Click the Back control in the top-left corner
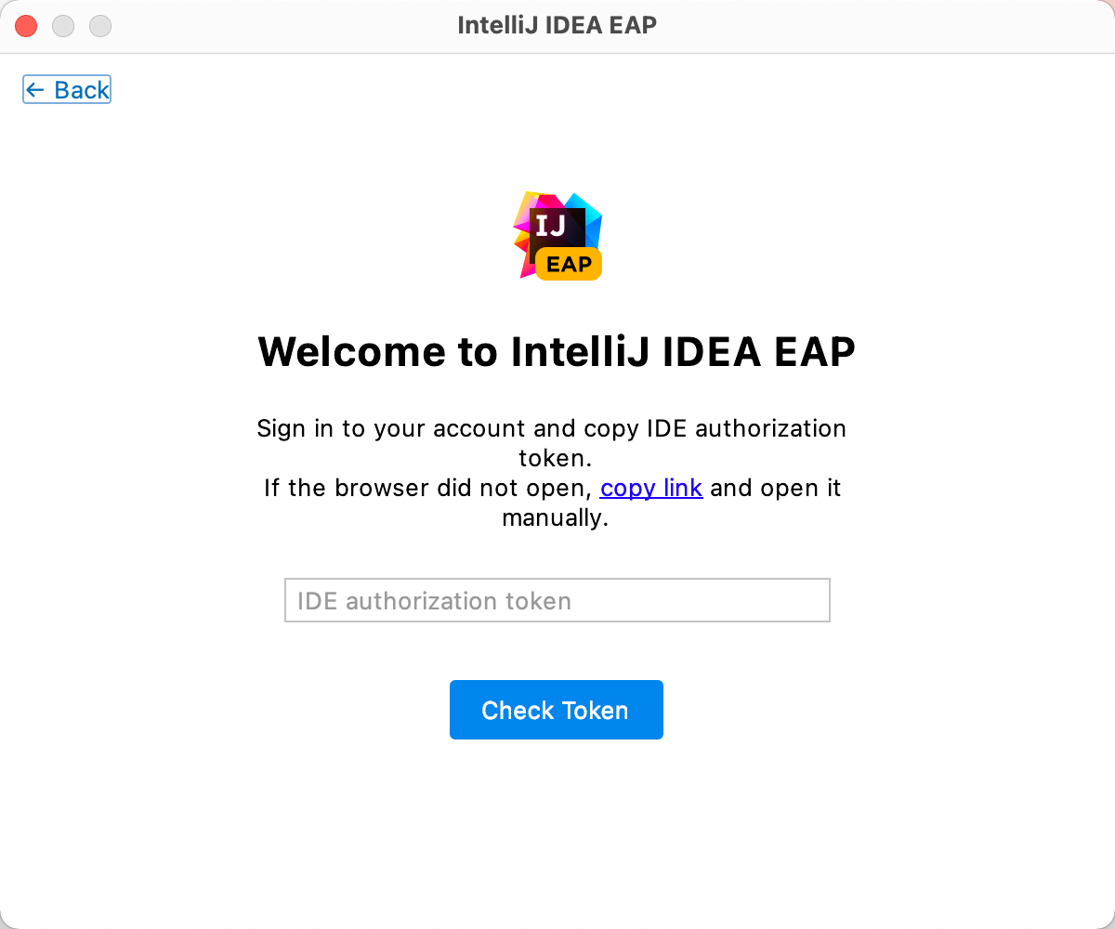The width and height of the screenshot is (1115, 929). (x=66, y=89)
